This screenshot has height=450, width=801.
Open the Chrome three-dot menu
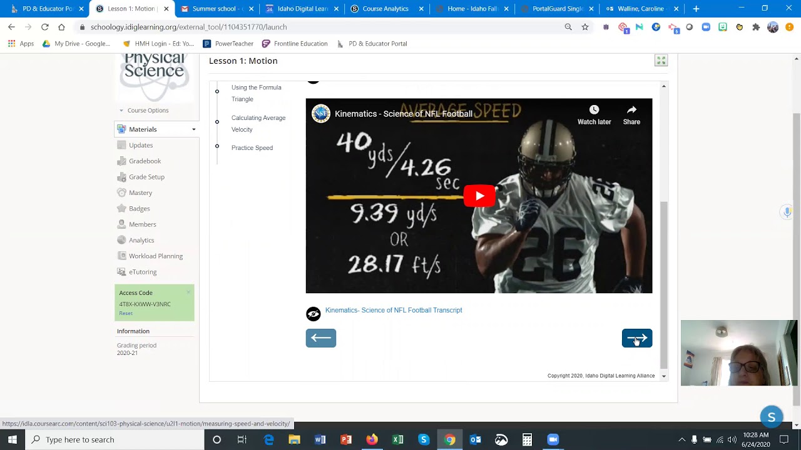[x=790, y=27]
